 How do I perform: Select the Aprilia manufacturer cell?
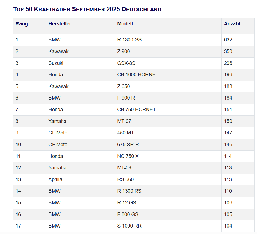[55, 179]
